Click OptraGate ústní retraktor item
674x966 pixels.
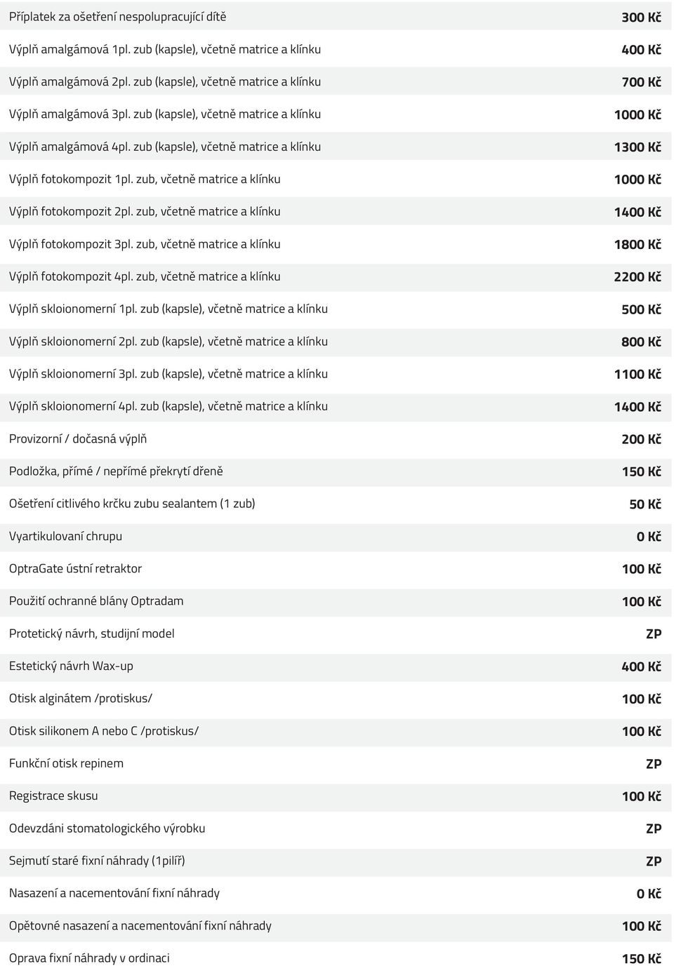[x=336, y=568]
